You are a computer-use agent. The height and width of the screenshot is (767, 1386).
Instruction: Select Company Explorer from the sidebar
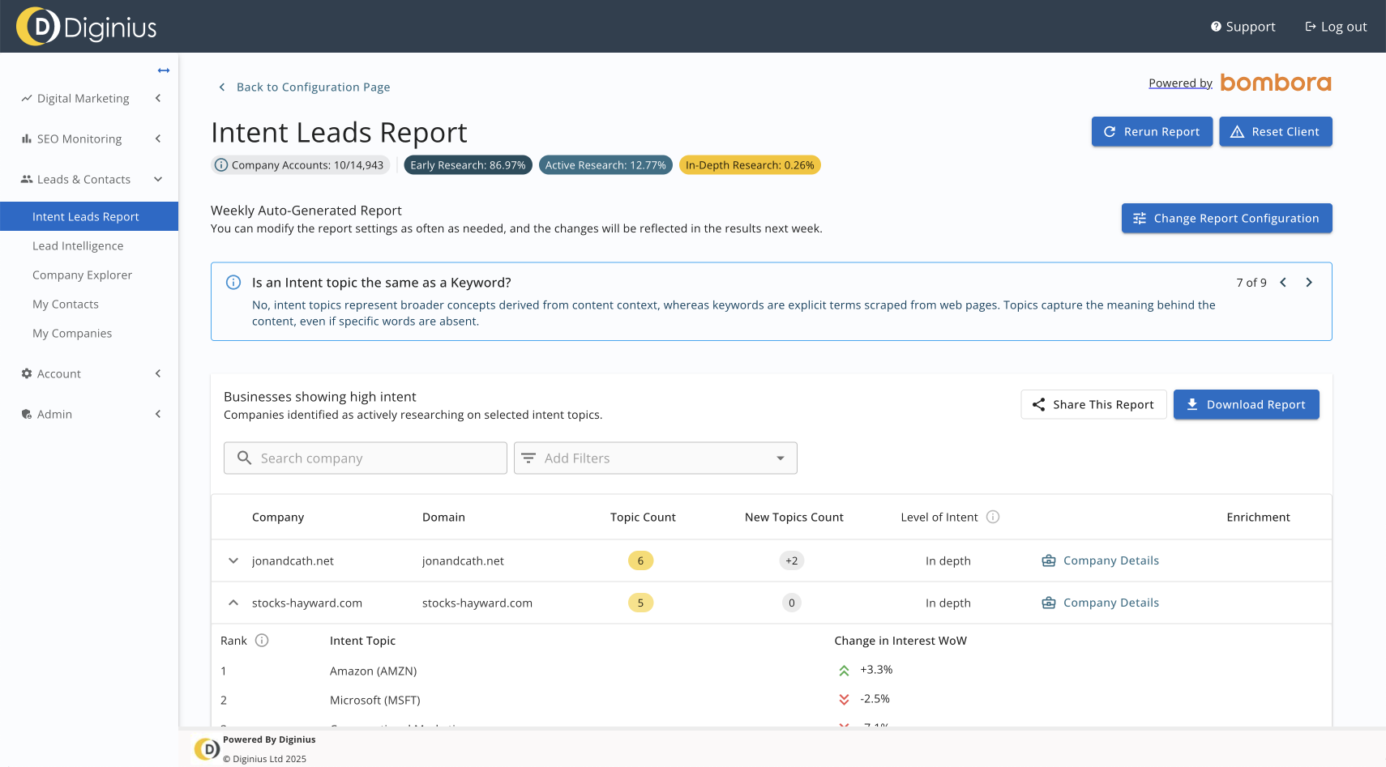(x=82, y=275)
